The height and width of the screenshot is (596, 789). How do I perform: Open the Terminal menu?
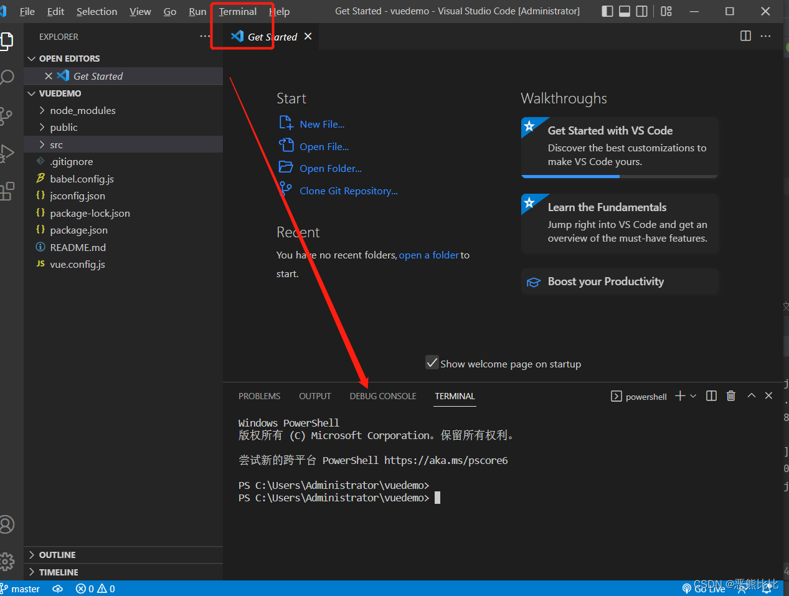coord(238,11)
